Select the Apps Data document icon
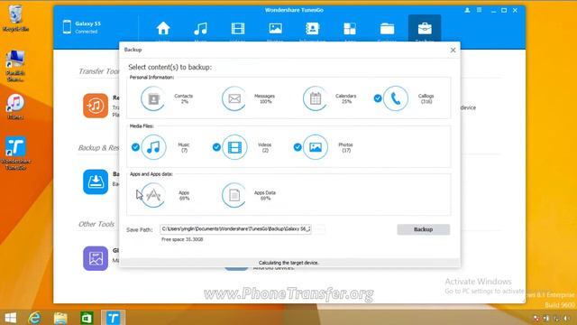Image resolution: width=577 pixels, height=325 pixels. [234, 195]
